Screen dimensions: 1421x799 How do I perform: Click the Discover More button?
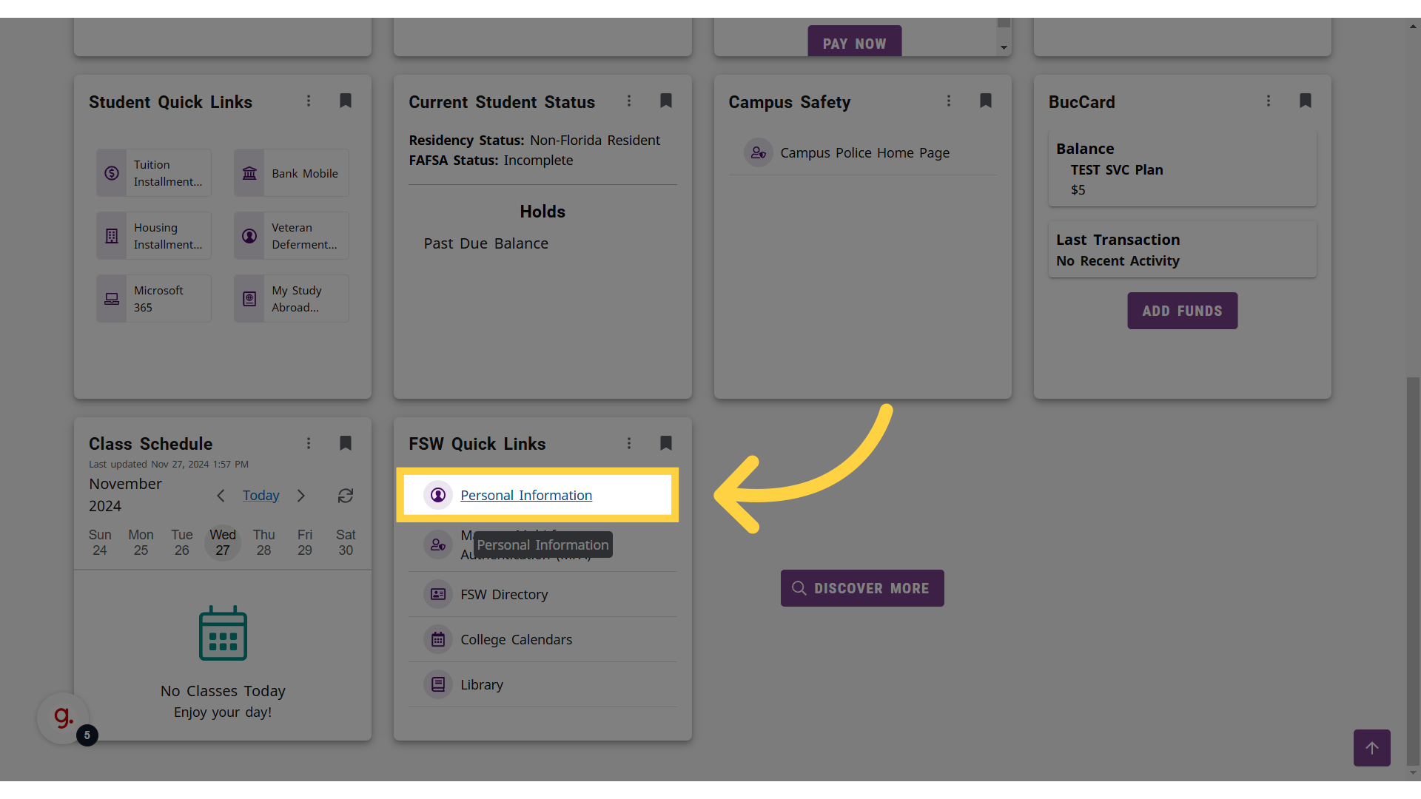[862, 588]
